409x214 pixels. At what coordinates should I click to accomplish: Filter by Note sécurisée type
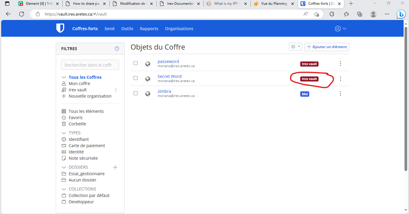pos(83,158)
